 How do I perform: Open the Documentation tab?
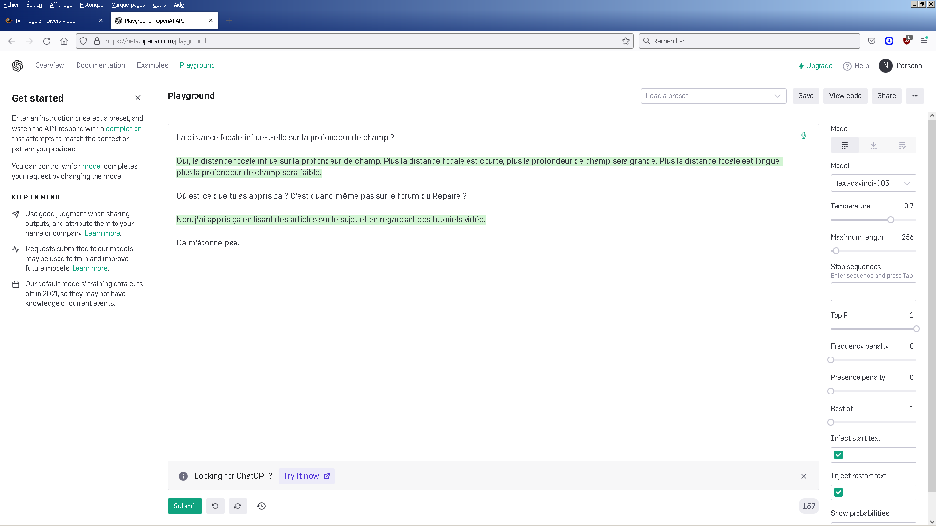click(100, 66)
